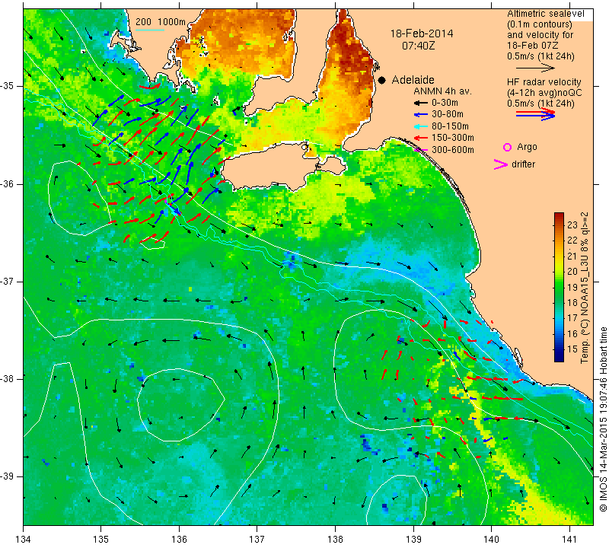Viewport: 609px width, 548px height.
Task: Click the 23 tick on temperature scale
Action: [x=572, y=225]
